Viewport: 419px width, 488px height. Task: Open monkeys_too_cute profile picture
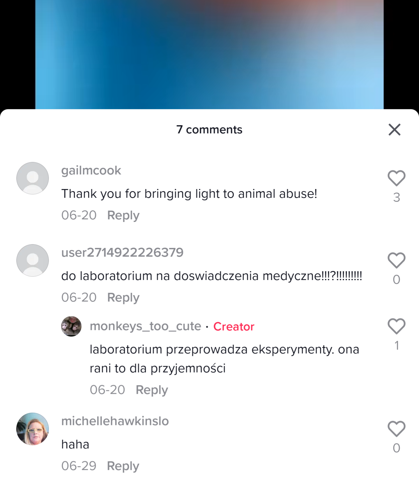[x=71, y=326]
